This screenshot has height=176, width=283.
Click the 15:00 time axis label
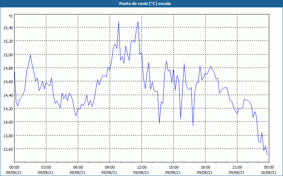coord(173,168)
